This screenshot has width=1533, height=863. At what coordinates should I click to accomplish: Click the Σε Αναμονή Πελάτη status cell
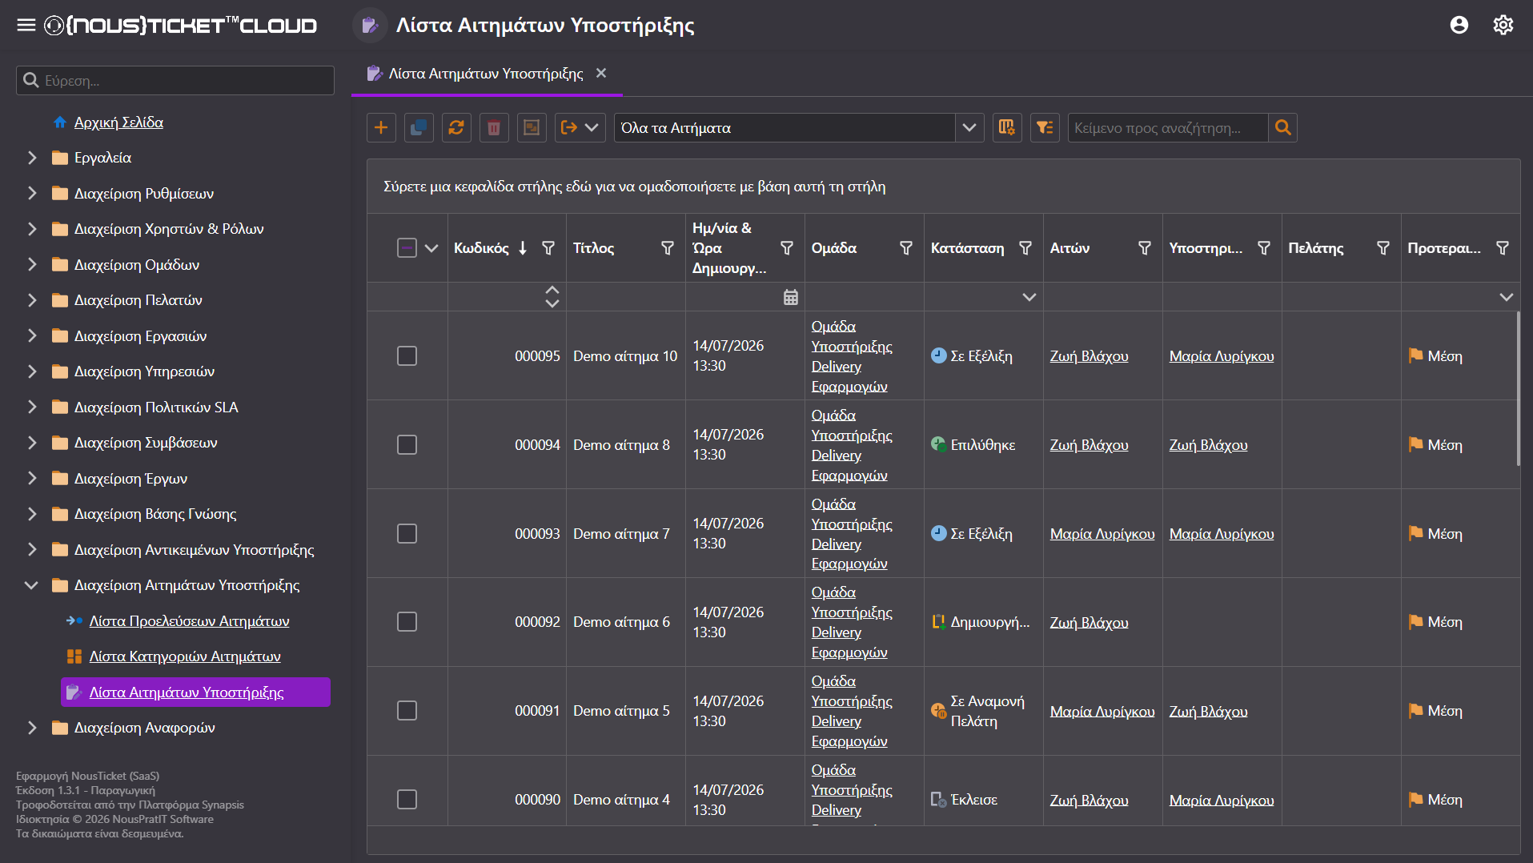point(984,711)
